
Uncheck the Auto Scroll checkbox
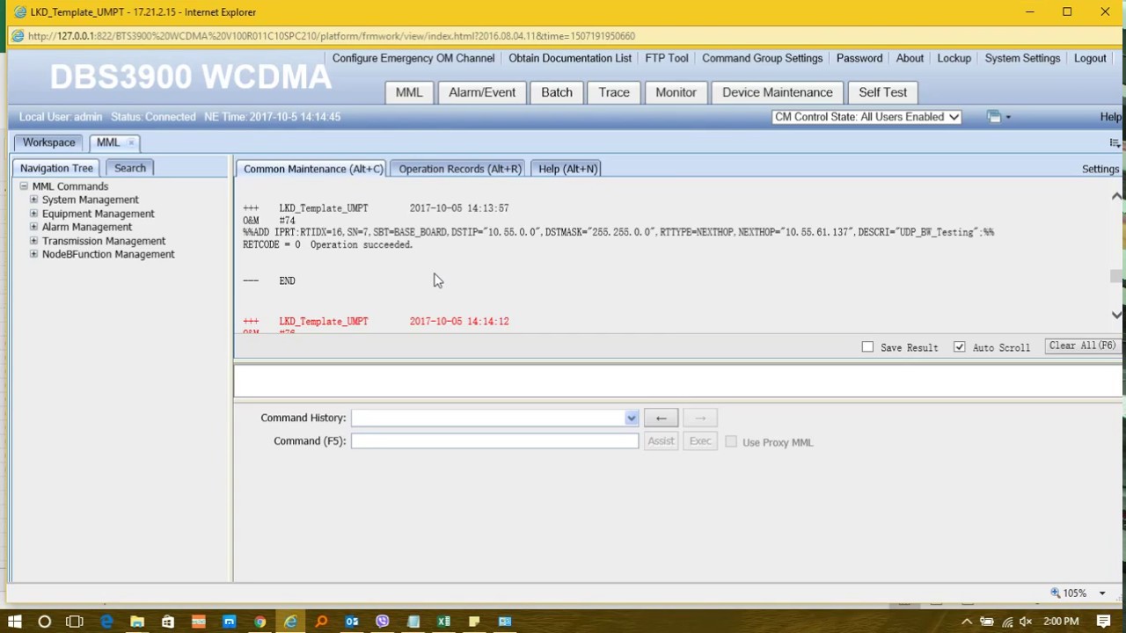(959, 347)
